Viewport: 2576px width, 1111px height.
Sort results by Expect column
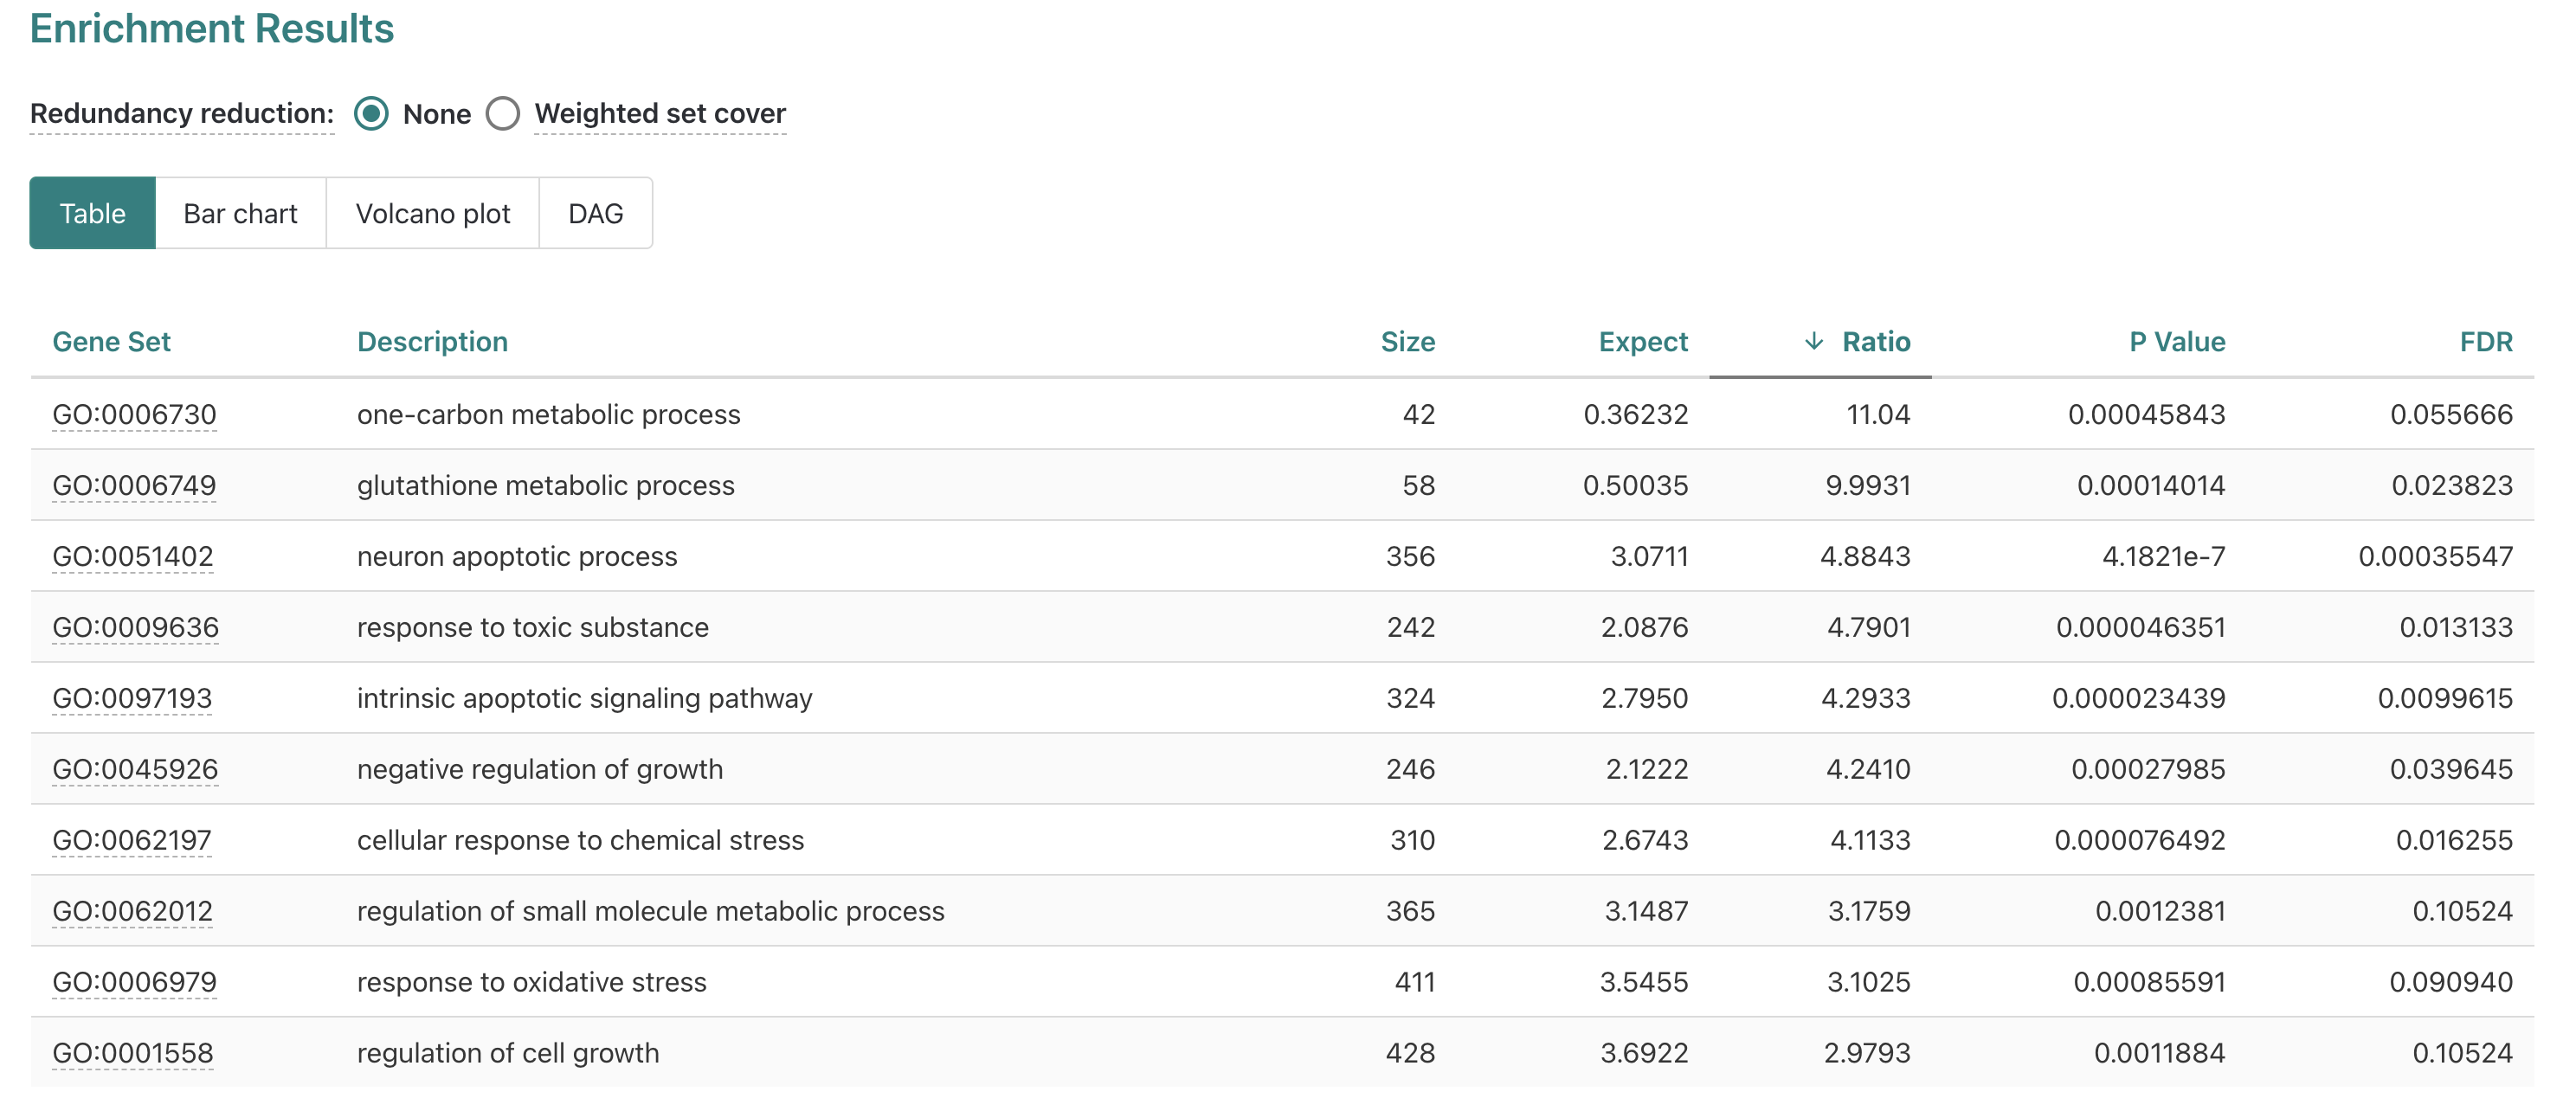(1642, 342)
